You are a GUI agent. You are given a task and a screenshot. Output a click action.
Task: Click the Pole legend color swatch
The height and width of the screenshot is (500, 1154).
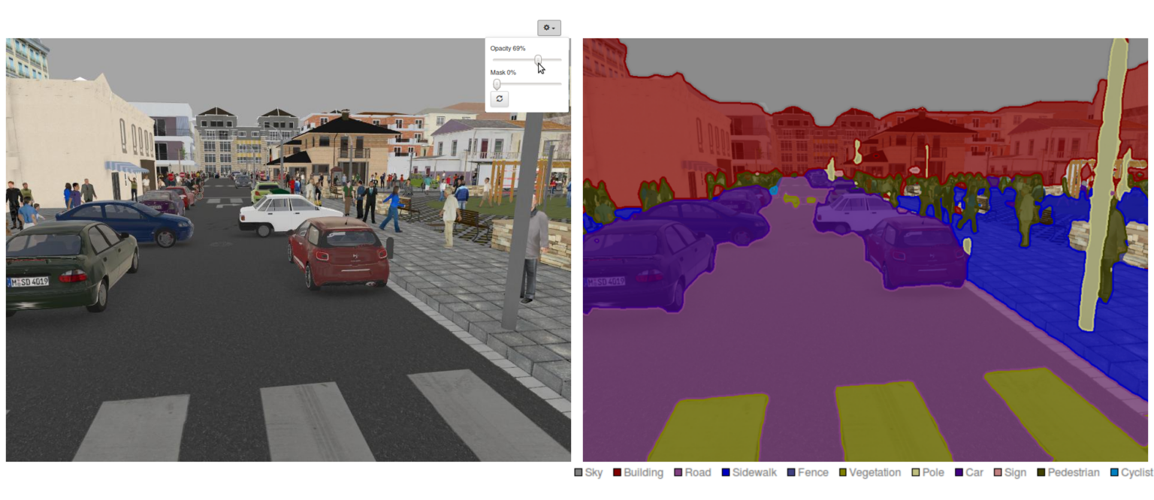point(915,473)
